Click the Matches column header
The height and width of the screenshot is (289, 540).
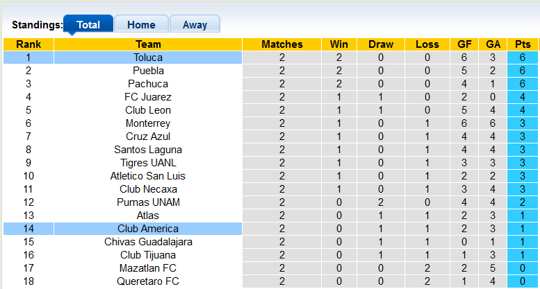(x=282, y=44)
